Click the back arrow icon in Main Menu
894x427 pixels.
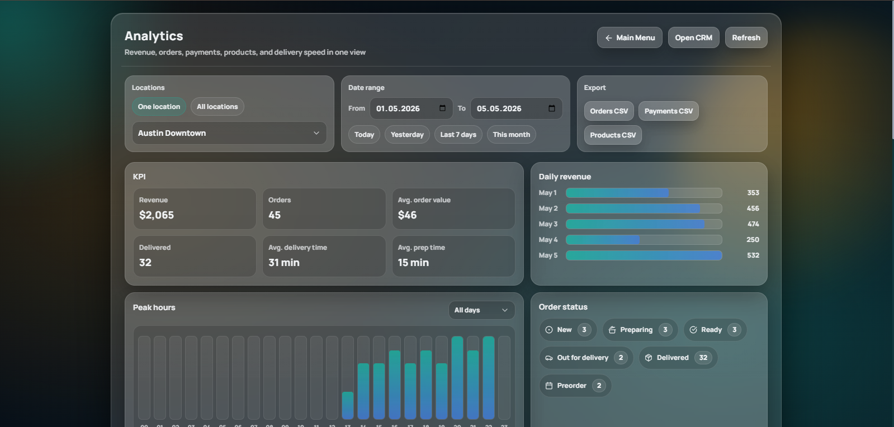[x=608, y=38]
